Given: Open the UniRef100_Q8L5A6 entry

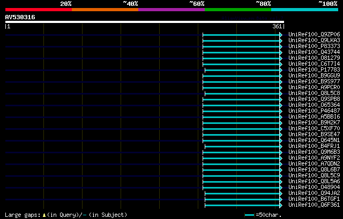Looking at the screenshot, I should (x=314, y=182).
